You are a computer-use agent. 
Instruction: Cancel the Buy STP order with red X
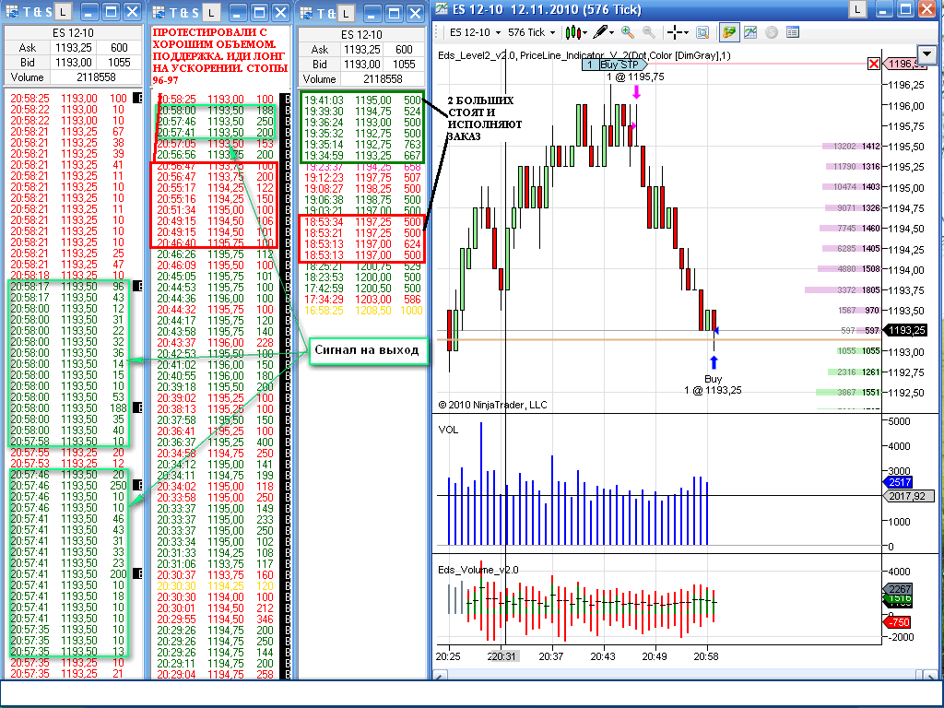(x=874, y=64)
